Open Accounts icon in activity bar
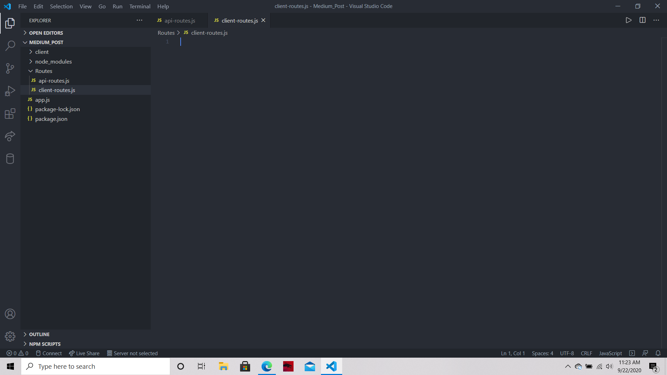Viewport: 667px width, 375px height. click(10, 314)
